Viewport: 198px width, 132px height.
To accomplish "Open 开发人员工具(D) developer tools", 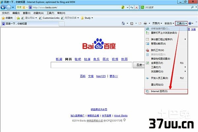I will point(166,78).
